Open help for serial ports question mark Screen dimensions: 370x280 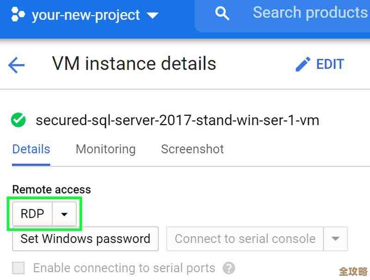tap(229, 268)
